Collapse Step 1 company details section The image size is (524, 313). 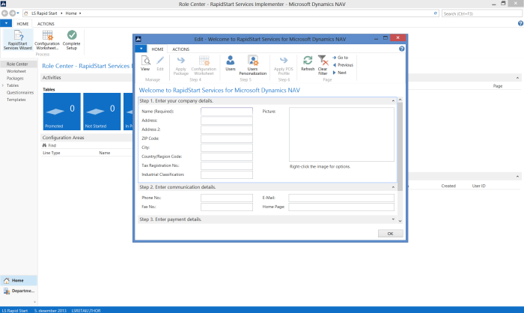coord(392,100)
